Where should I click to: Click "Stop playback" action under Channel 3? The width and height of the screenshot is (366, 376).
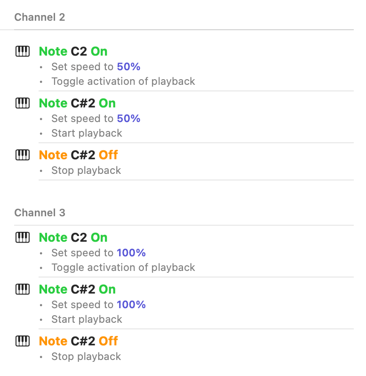(86, 357)
